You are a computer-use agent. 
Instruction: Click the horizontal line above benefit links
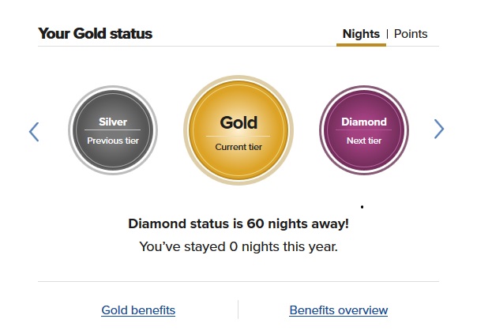[238, 281]
